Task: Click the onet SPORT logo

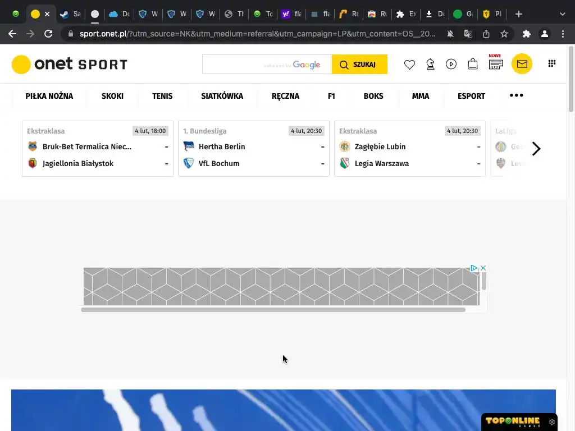Action: pos(69,65)
